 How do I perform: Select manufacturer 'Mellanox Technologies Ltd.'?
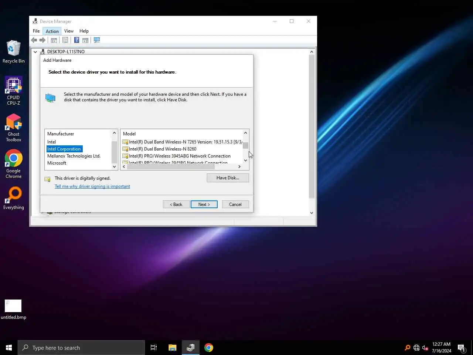point(74,156)
